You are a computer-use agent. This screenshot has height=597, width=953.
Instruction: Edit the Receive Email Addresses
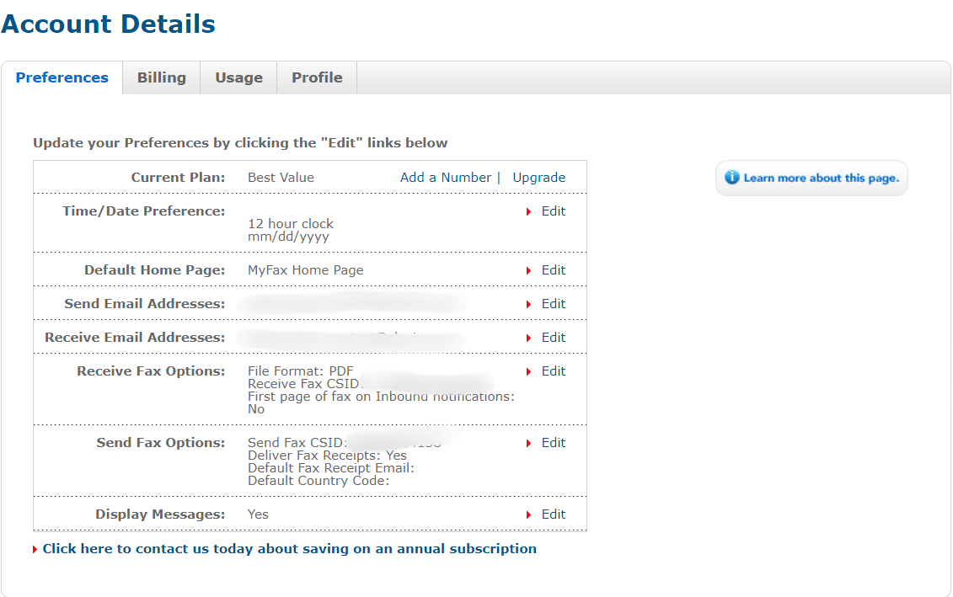click(554, 337)
